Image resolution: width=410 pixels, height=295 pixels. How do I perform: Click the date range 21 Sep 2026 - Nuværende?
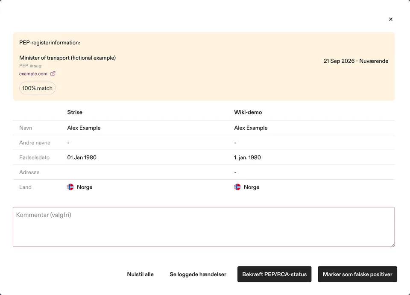pyautogui.click(x=356, y=61)
